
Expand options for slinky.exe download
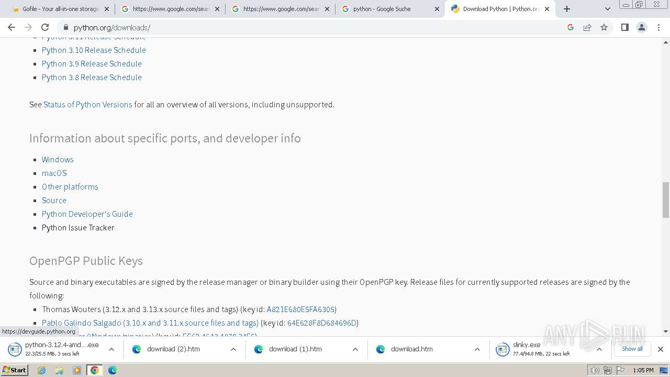[x=599, y=349]
